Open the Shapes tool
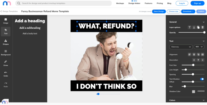Viewport: 207px width, 105px height. 6,42
